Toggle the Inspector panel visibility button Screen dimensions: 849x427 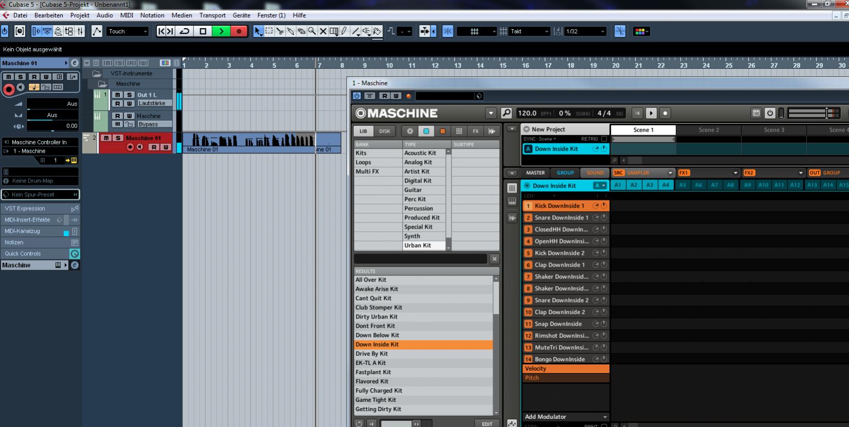[x=36, y=31]
